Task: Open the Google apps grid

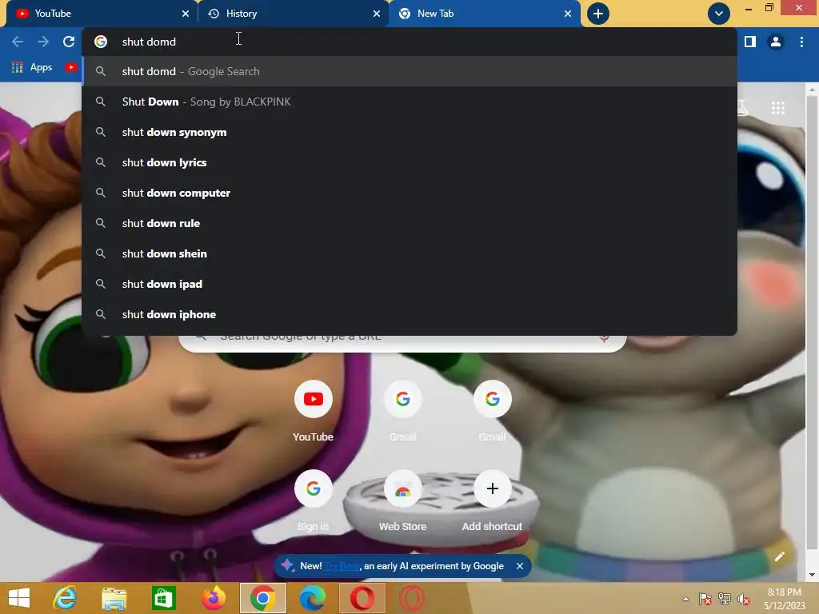Action: (x=778, y=108)
